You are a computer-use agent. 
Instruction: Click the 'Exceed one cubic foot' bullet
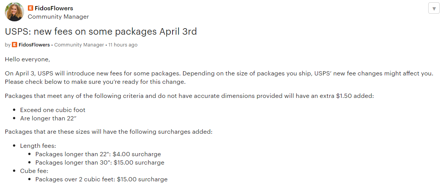53,110
